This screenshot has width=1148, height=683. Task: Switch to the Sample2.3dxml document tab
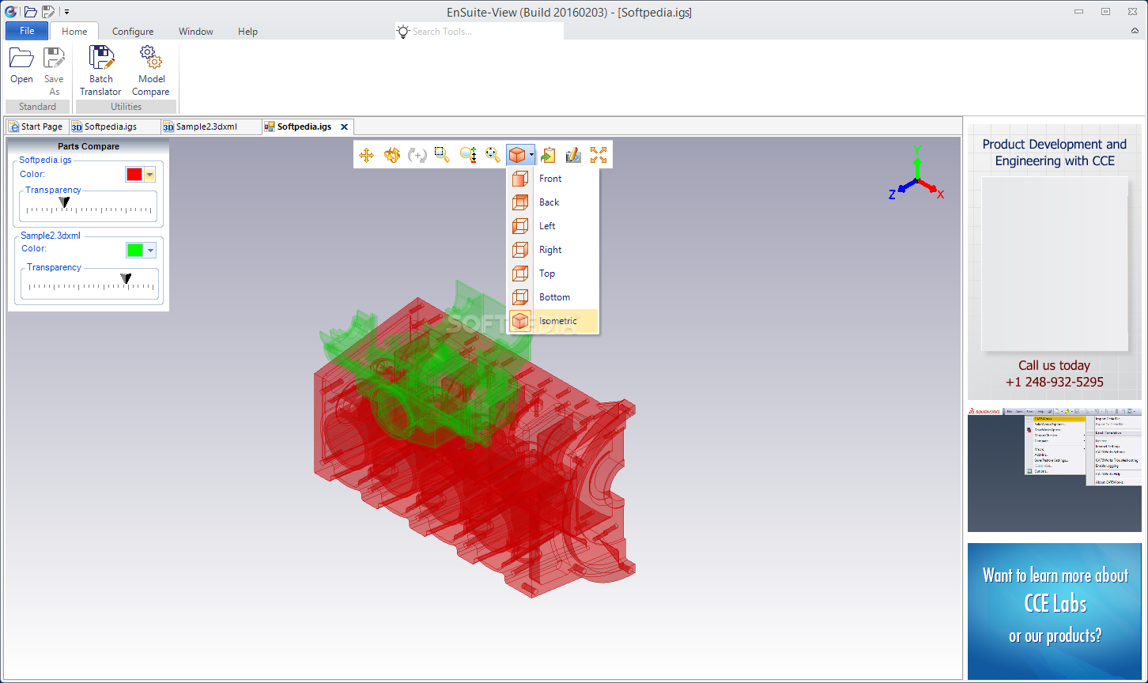210,126
